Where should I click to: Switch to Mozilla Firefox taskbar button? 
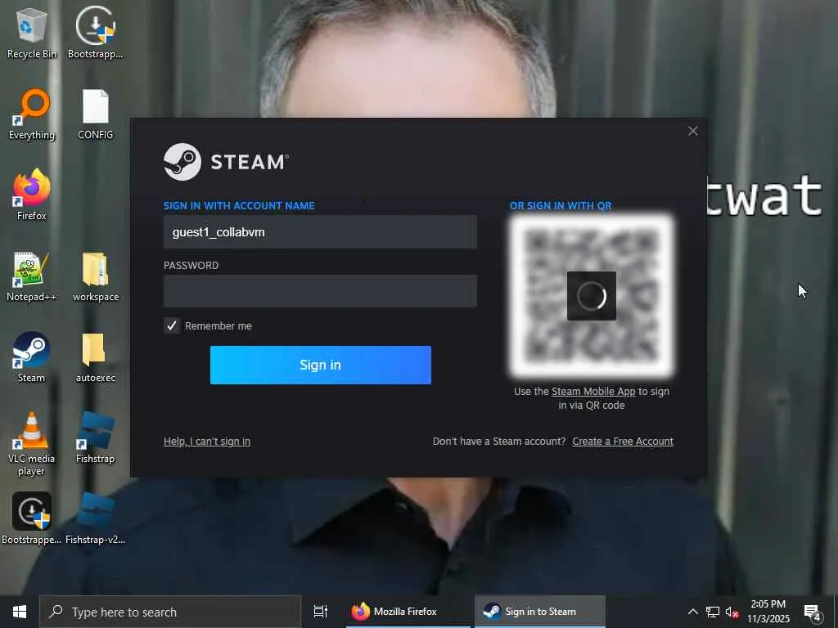(x=408, y=612)
